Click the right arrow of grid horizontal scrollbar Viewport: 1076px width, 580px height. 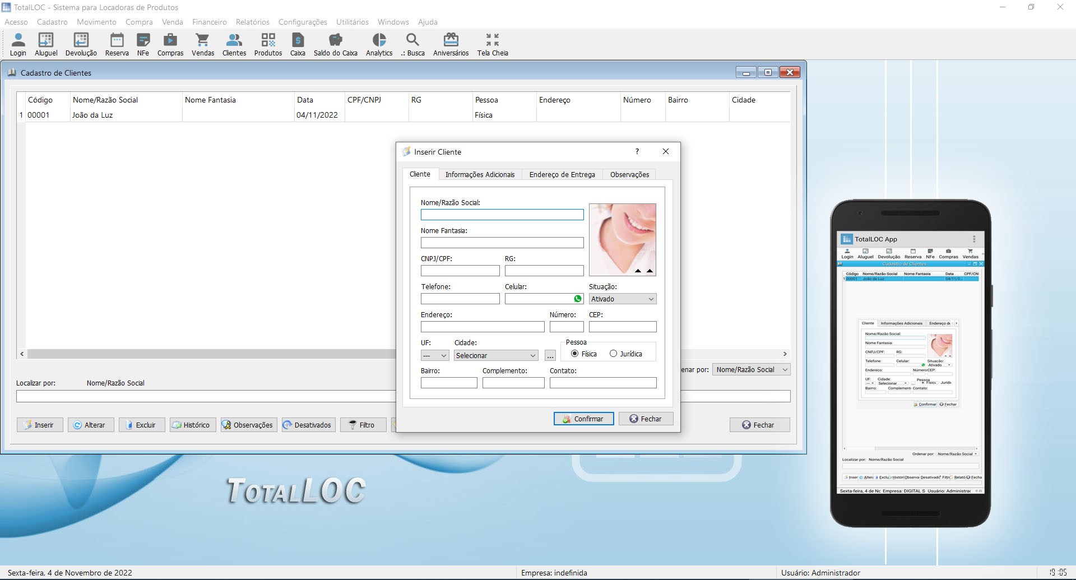[785, 354]
